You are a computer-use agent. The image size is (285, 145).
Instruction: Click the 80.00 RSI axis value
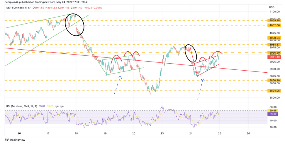click(x=274, y=107)
